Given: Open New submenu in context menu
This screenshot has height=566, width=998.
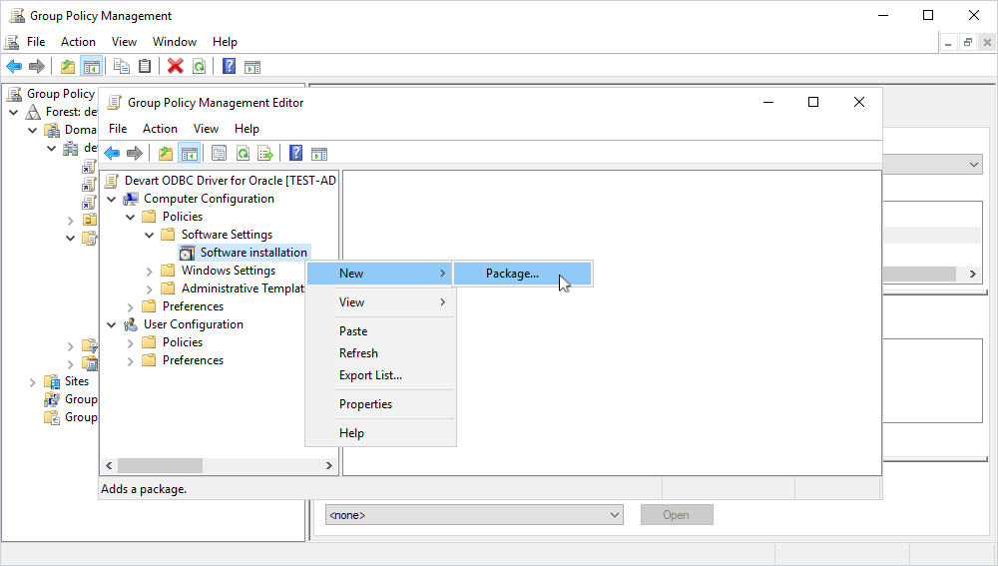Looking at the screenshot, I should pos(380,274).
